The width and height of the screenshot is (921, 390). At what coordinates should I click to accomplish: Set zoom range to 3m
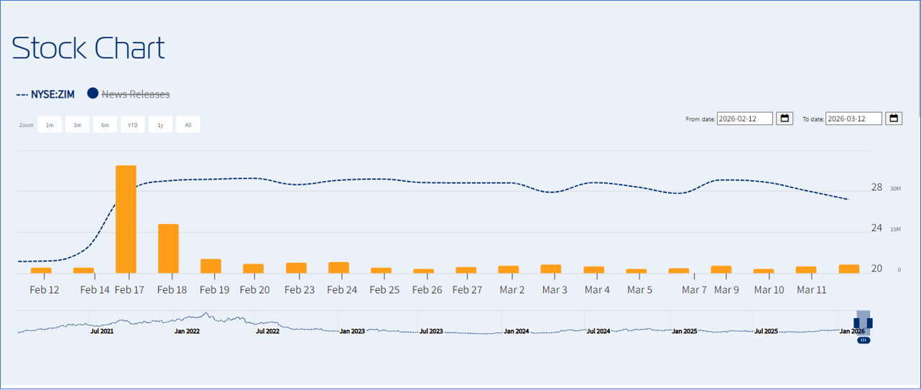(77, 125)
